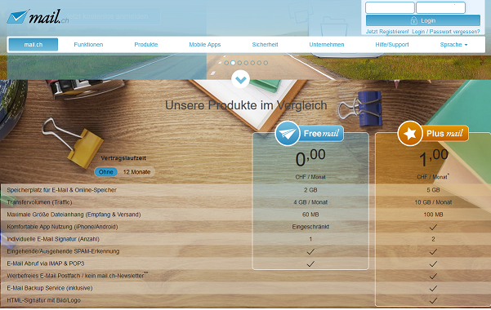Click the E-Mail Abruf via IMAP & POP3 label

tap(46, 263)
